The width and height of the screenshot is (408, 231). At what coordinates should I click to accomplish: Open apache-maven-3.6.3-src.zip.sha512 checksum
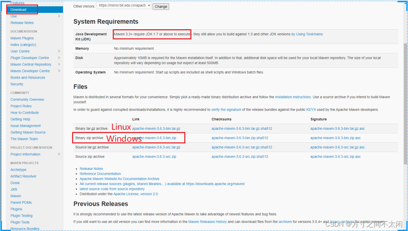pyautogui.click(x=240, y=156)
